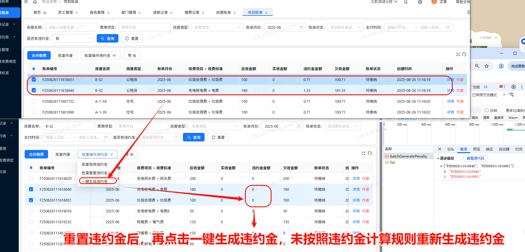This screenshot has width=525, height=252.
Task: Click the browser profile avatar icon
Action: (x=501, y=66)
